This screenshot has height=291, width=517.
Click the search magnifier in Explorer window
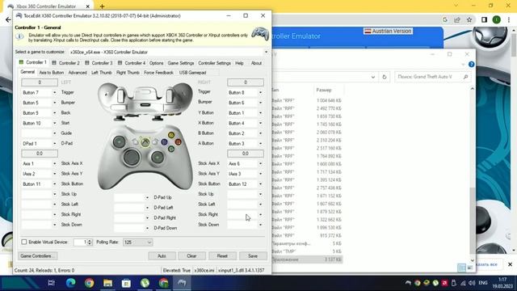(x=465, y=77)
